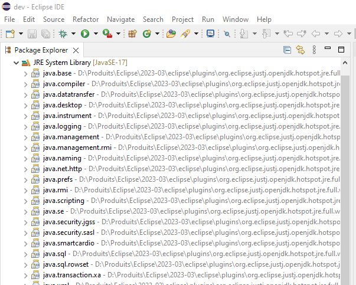
Task: Click the Open Console monitor icon
Action: coord(210,34)
